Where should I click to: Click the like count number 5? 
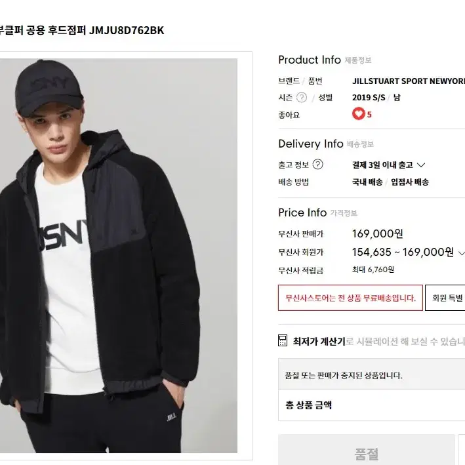[369, 115]
